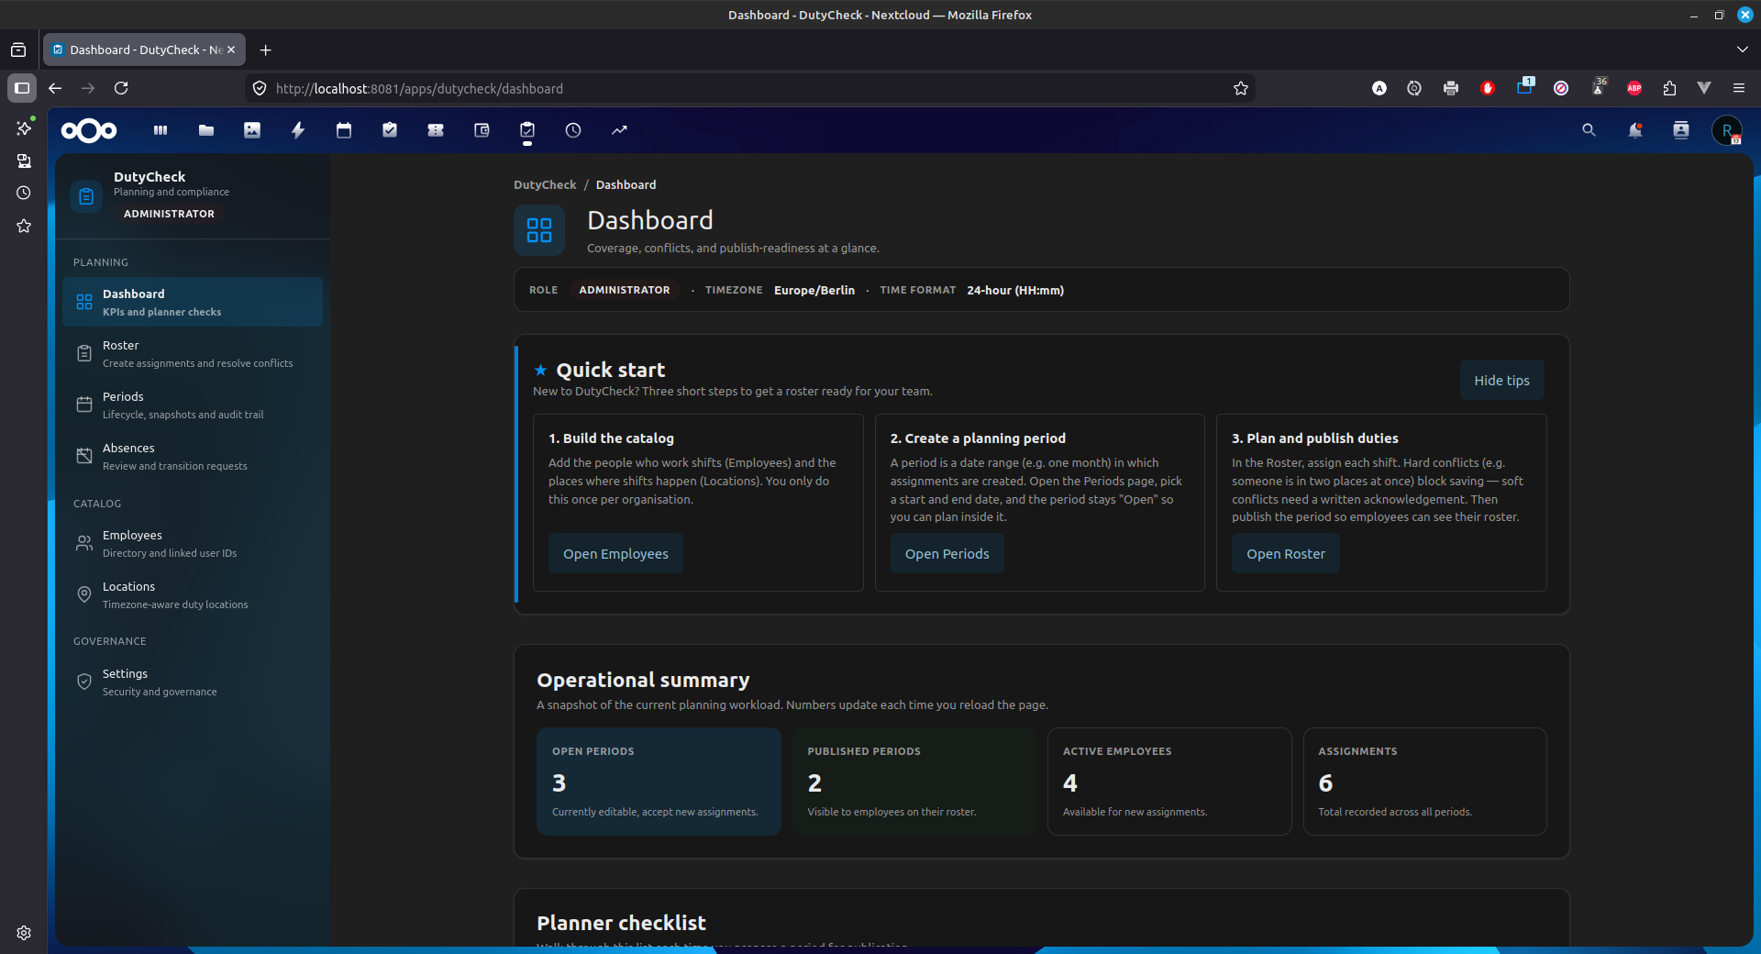1761x954 pixels.
Task: Open the Firefox hamburger application menu
Action: point(1739,88)
